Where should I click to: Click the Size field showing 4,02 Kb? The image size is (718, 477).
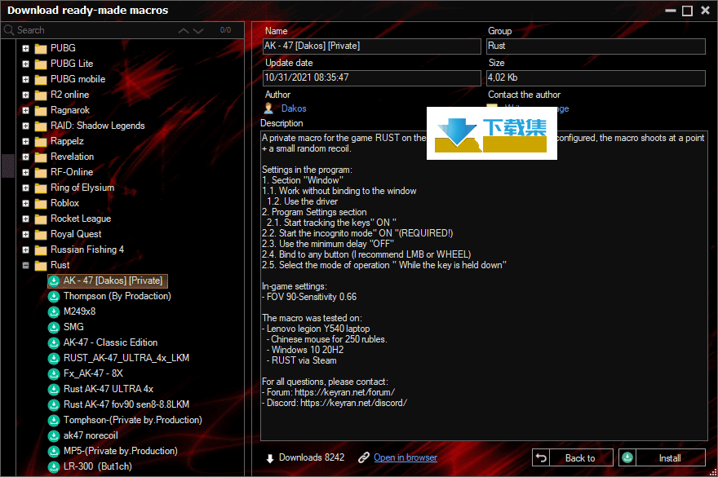point(596,77)
